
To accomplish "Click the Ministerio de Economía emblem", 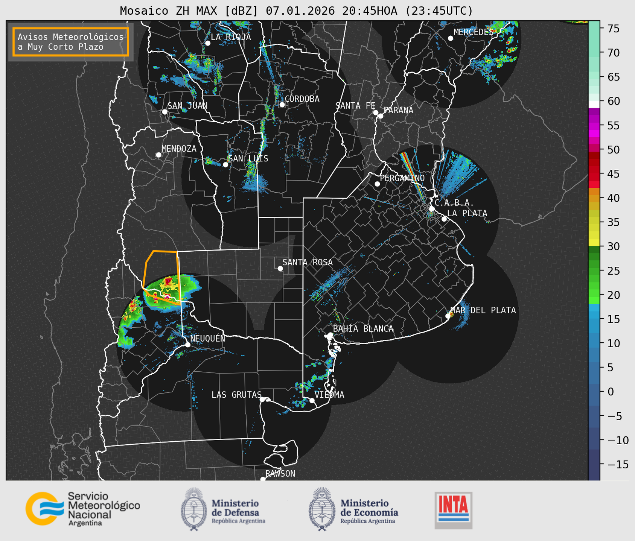I will coord(322,509).
